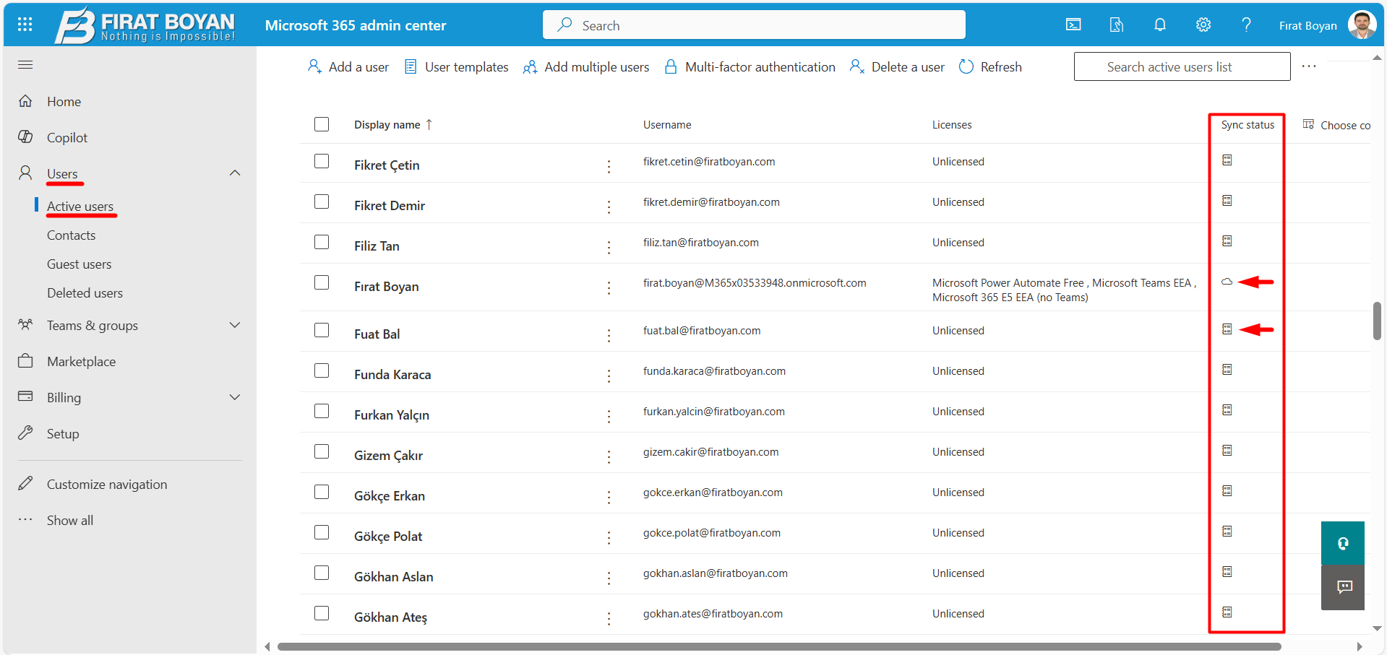
Task: Refresh the active users list
Action: [990, 67]
